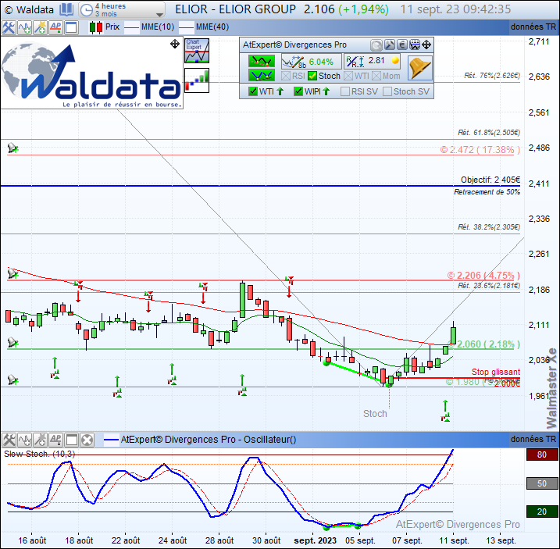Click the Prix candlestick legend
This screenshot has height=549, width=560.
point(105,27)
